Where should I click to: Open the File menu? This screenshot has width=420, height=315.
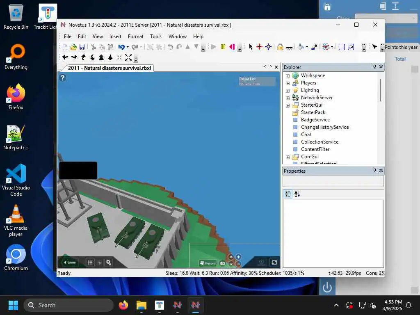pos(68,37)
